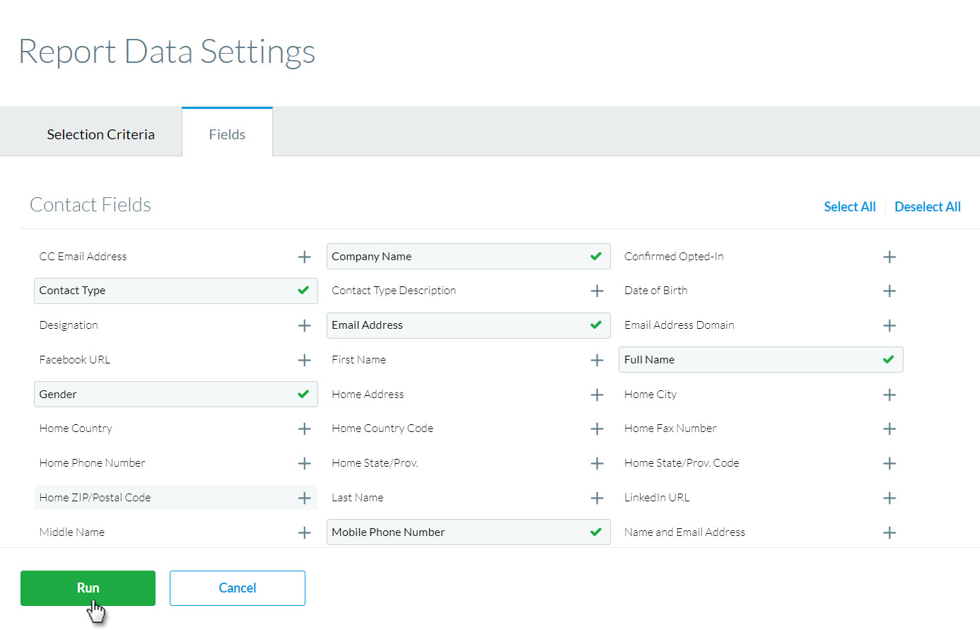The image size is (980, 630).
Task: Uncheck the Contact Type green checkmark
Action: (303, 291)
